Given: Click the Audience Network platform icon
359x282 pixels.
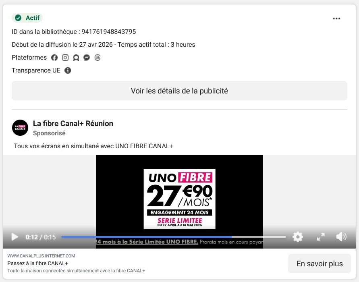Looking at the screenshot, I should coord(76,58).
